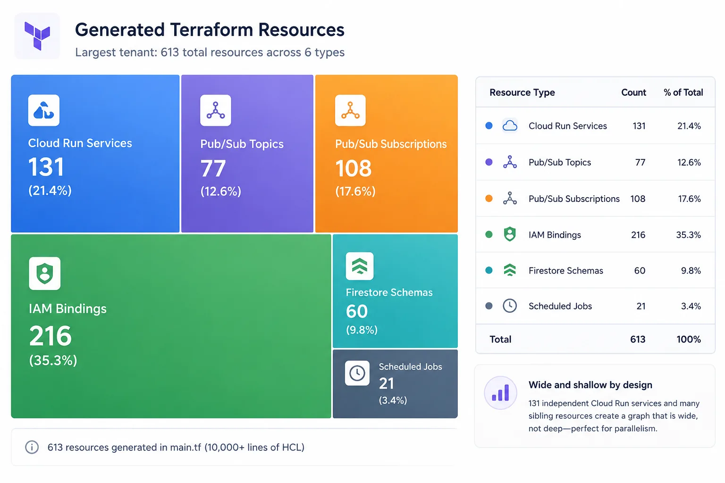The image size is (725, 483).
Task: Sort by the Resource Type column header
Action: point(522,92)
